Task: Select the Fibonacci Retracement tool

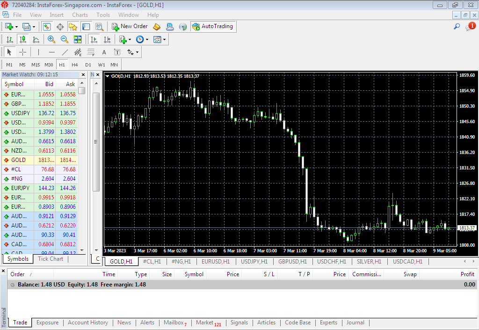Action: point(91,52)
